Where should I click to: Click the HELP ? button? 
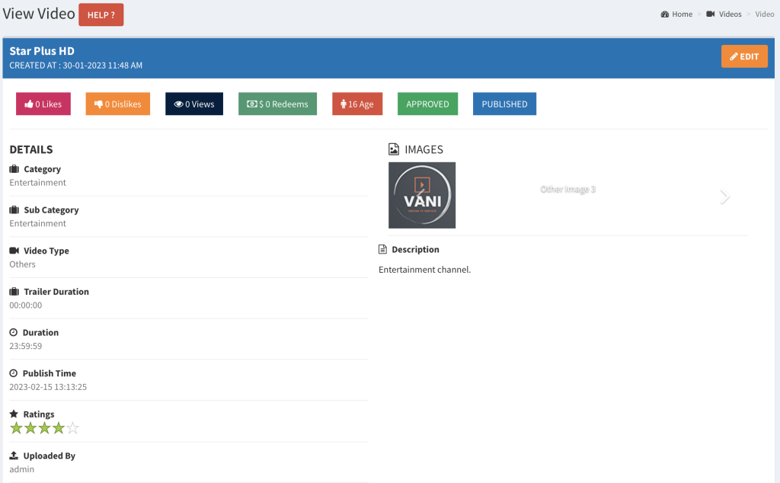pyautogui.click(x=101, y=15)
